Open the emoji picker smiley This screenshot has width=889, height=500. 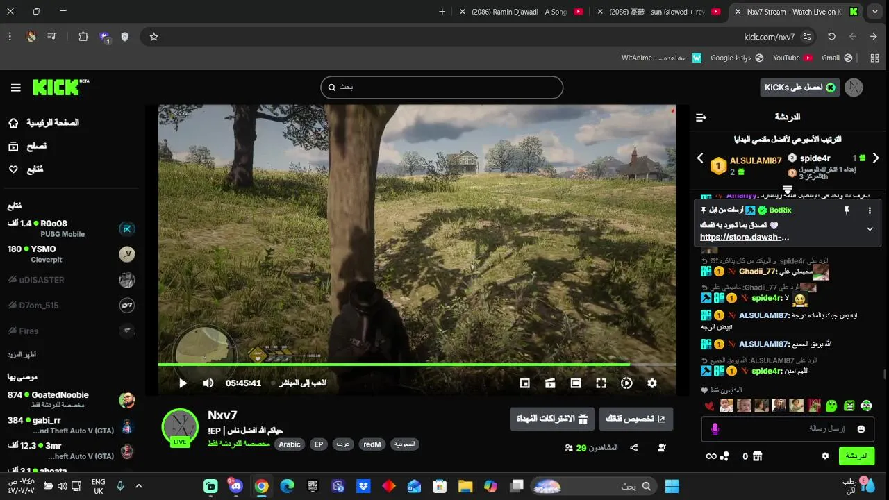click(x=861, y=429)
